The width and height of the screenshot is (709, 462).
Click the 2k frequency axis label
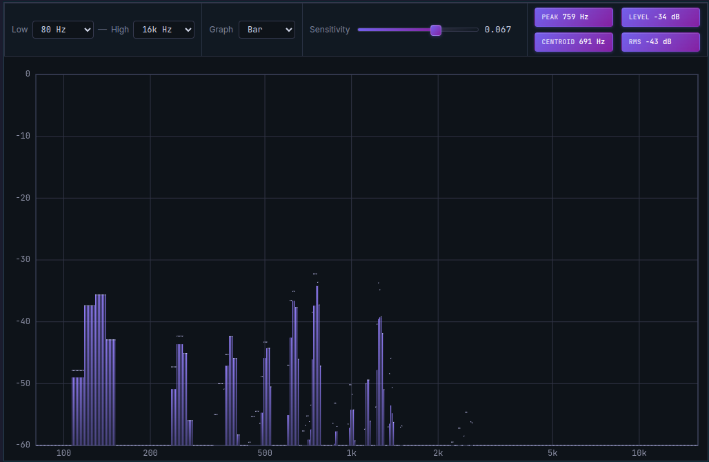click(438, 453)
